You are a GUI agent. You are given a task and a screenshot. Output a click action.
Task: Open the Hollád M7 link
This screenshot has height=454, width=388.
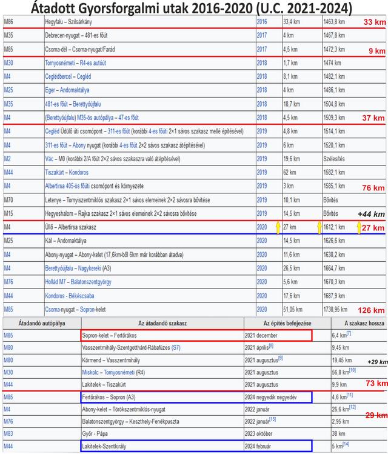(55, 282)
